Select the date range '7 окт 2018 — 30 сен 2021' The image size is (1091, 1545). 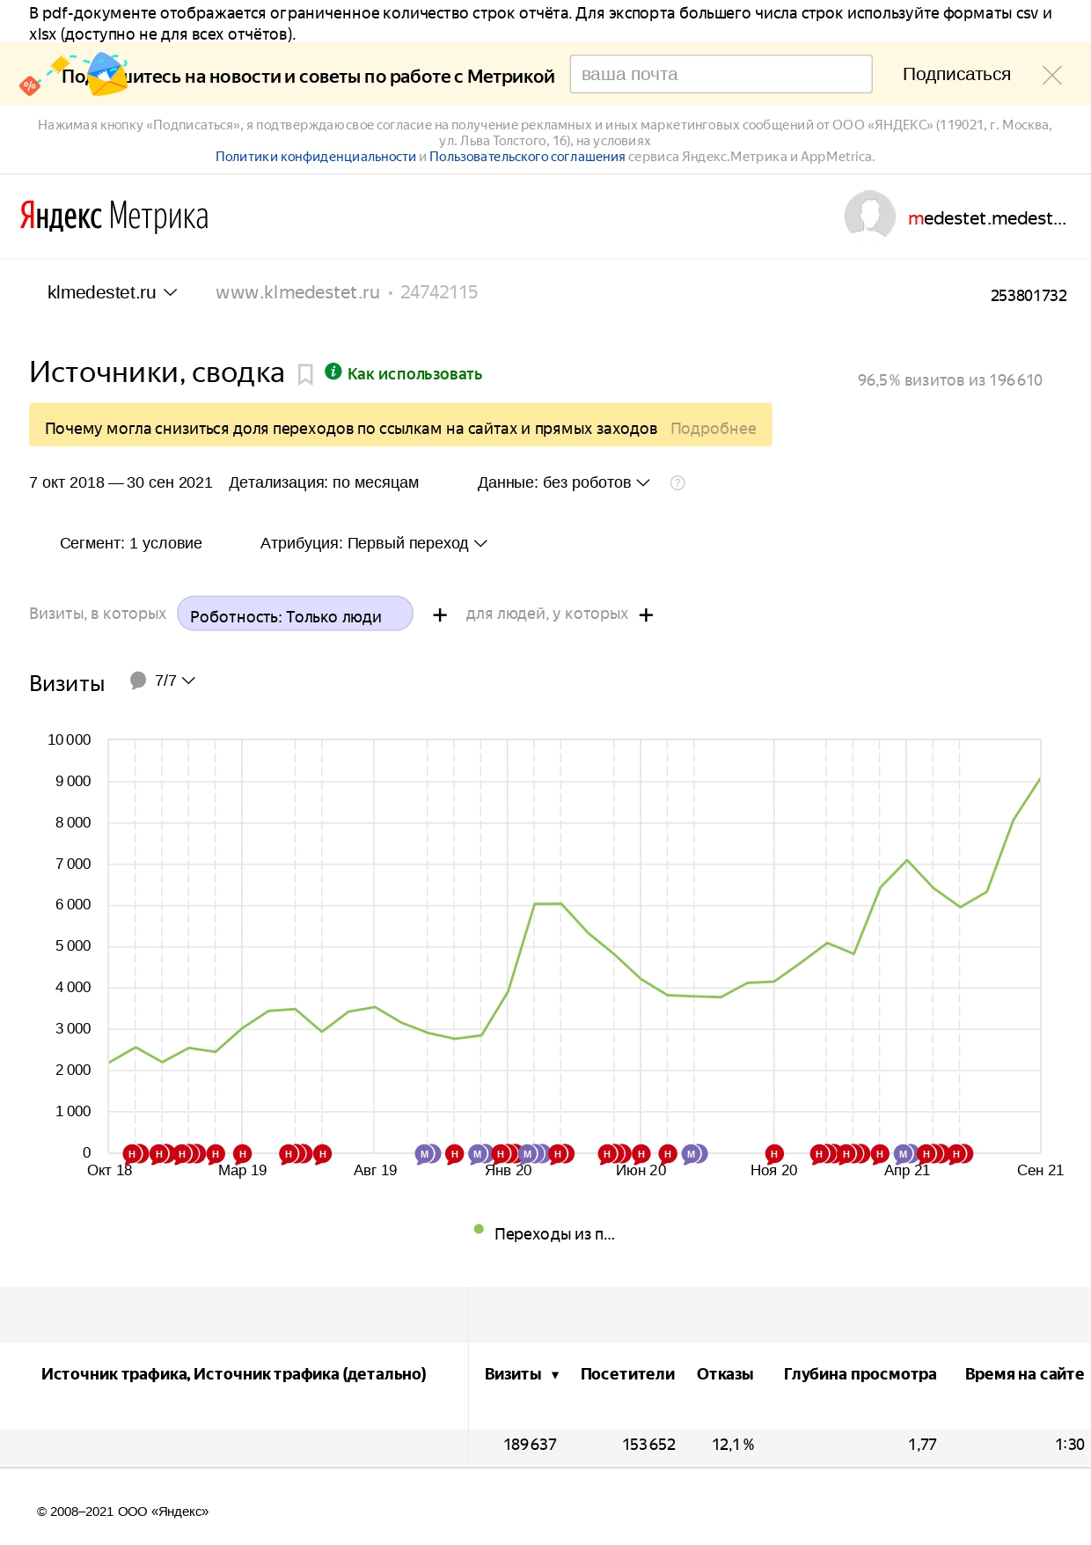click(121, 482)
